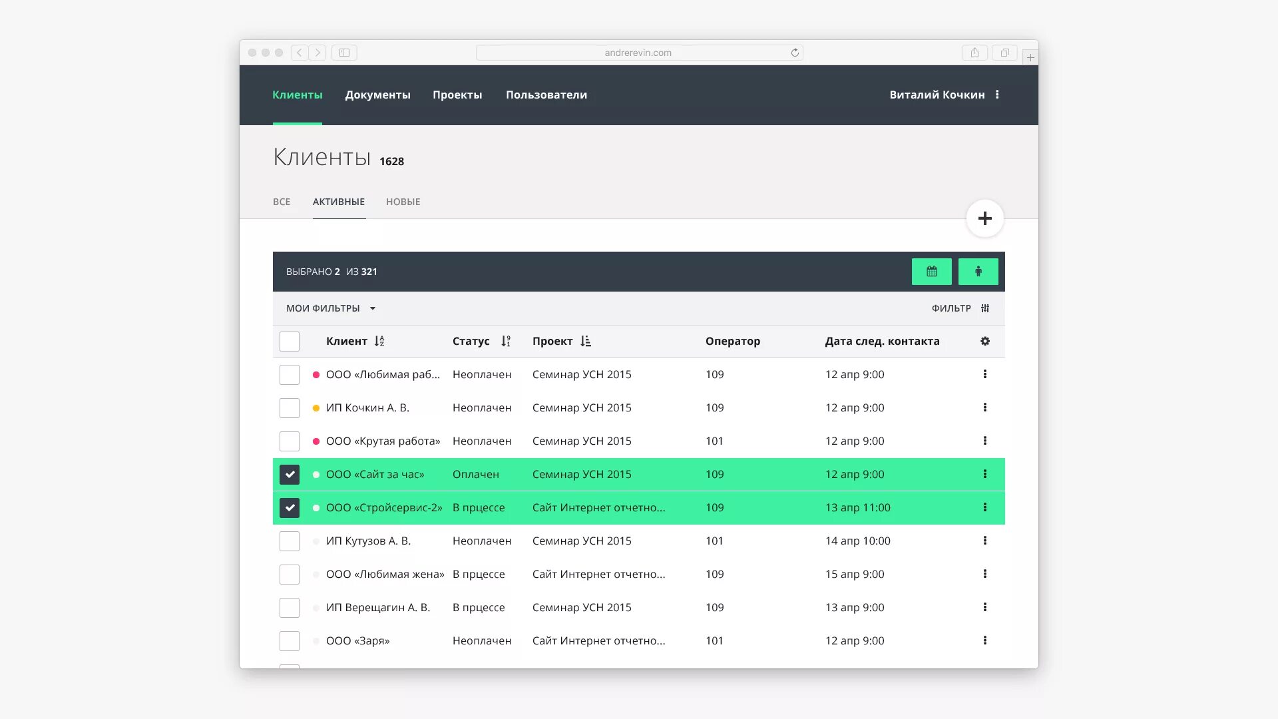Viewport: 1278px width, 719px height.
Task: Open the table column settings gear
Action: tap(985, 342)
